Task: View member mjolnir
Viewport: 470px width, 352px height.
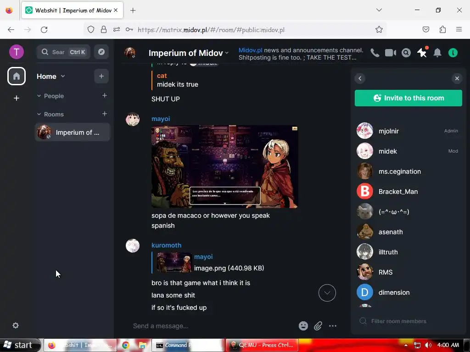Action: point(408,131)
